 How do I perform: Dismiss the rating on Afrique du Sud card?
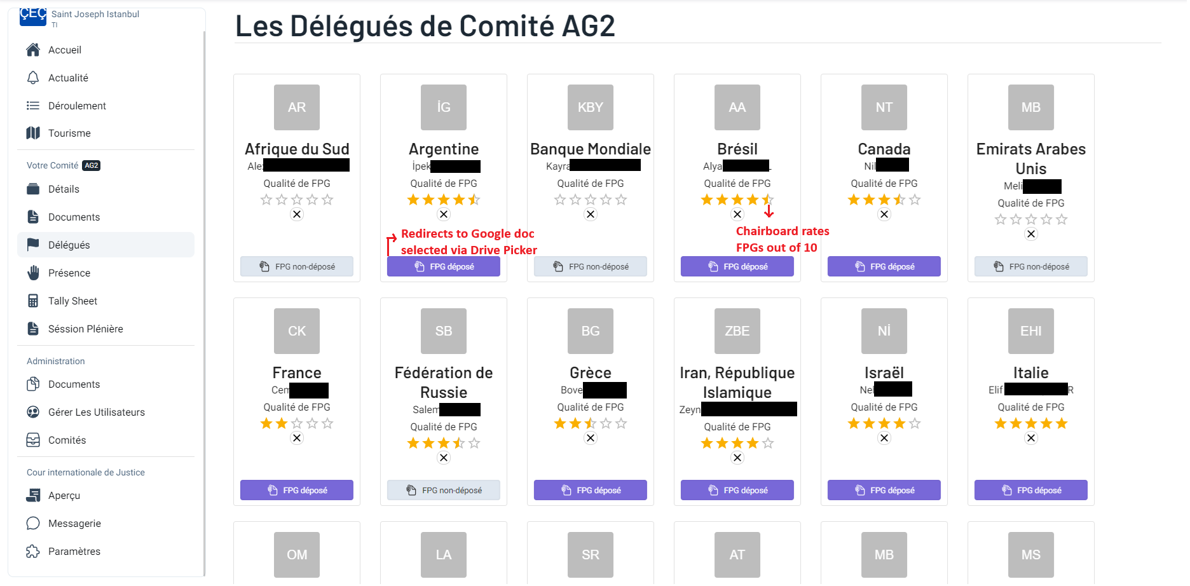(x=296, y=214)
